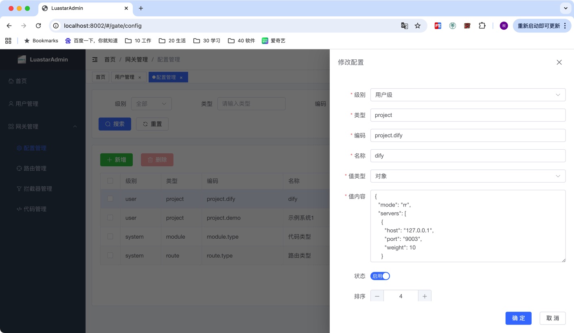This screenshot has height=333, width=574.
Task: Go back with the browser back arrow
Action: pyautogui.click(x=9, y=26)
